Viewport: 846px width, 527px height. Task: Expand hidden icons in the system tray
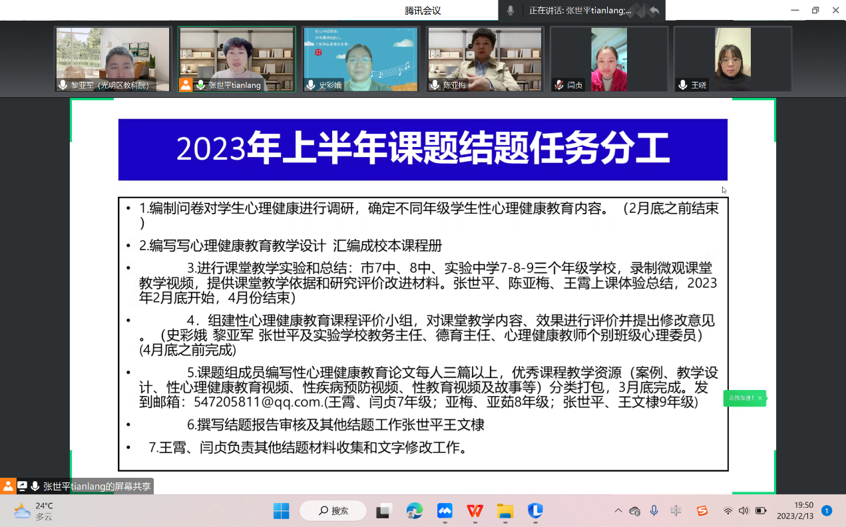pos(618,511)
